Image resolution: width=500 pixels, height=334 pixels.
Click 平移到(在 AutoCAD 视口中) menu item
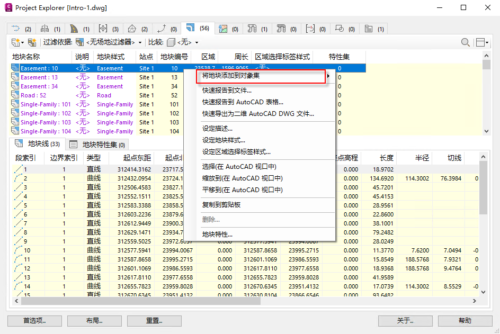[243, 190]
